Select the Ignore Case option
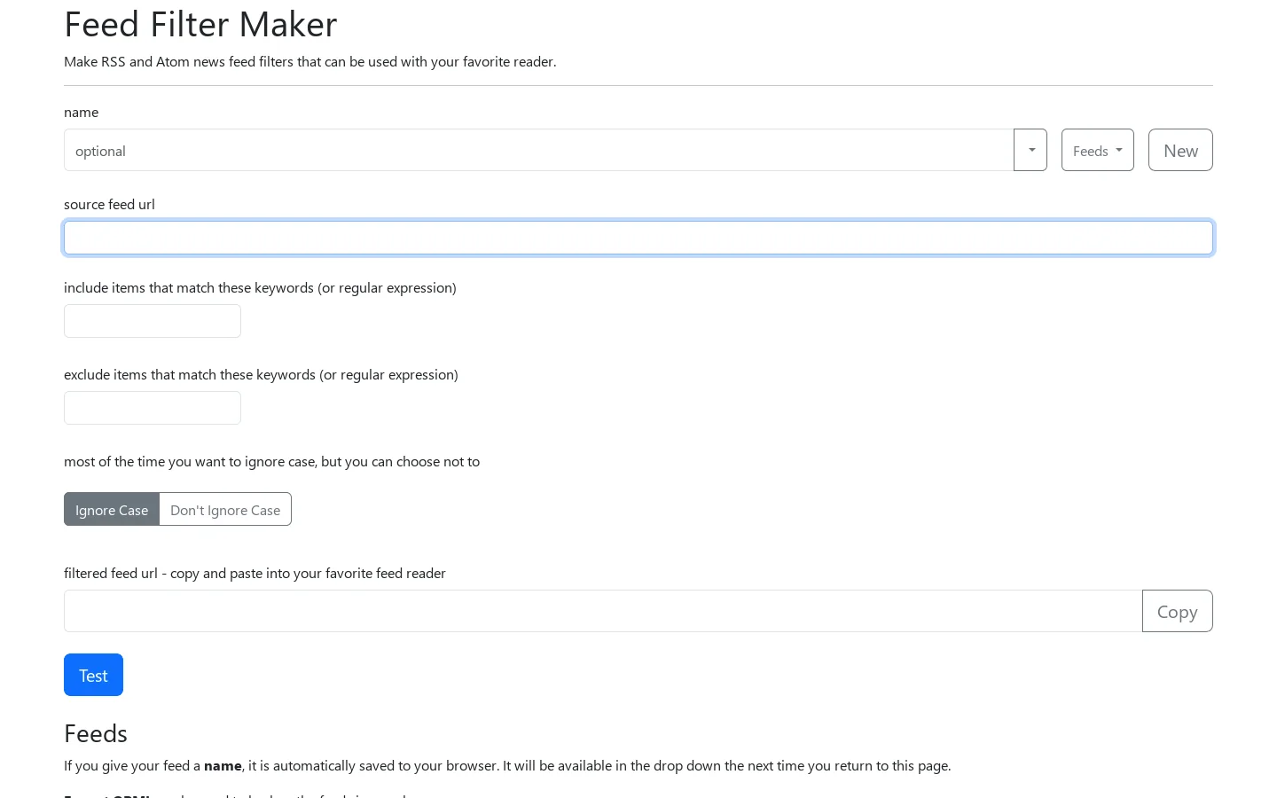The image size is (1277, 798). click(x=112, y=509)
